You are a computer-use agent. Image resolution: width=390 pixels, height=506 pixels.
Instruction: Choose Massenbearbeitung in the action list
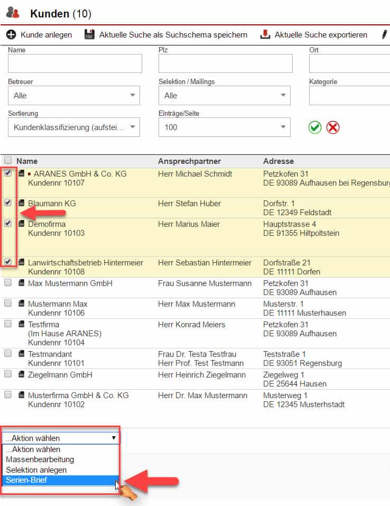[40, 459]
